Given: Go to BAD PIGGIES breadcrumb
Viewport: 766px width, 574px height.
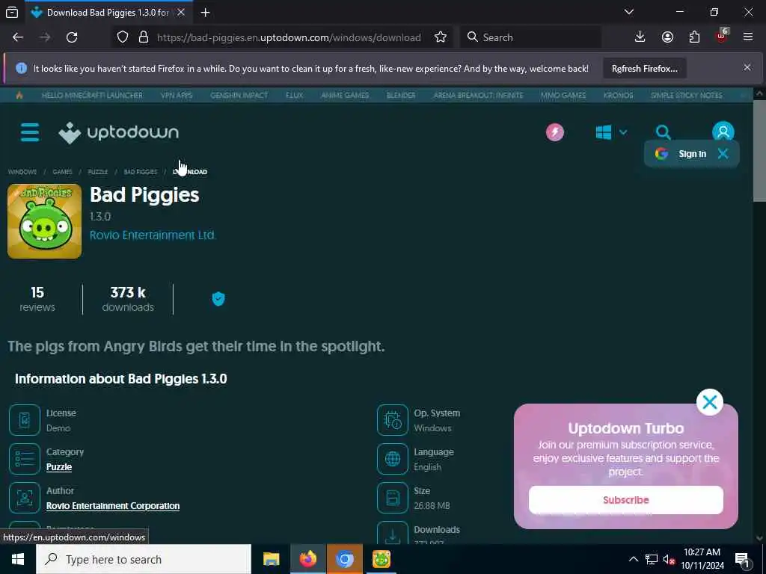Looking at the screenshot, I should (141, 172).
